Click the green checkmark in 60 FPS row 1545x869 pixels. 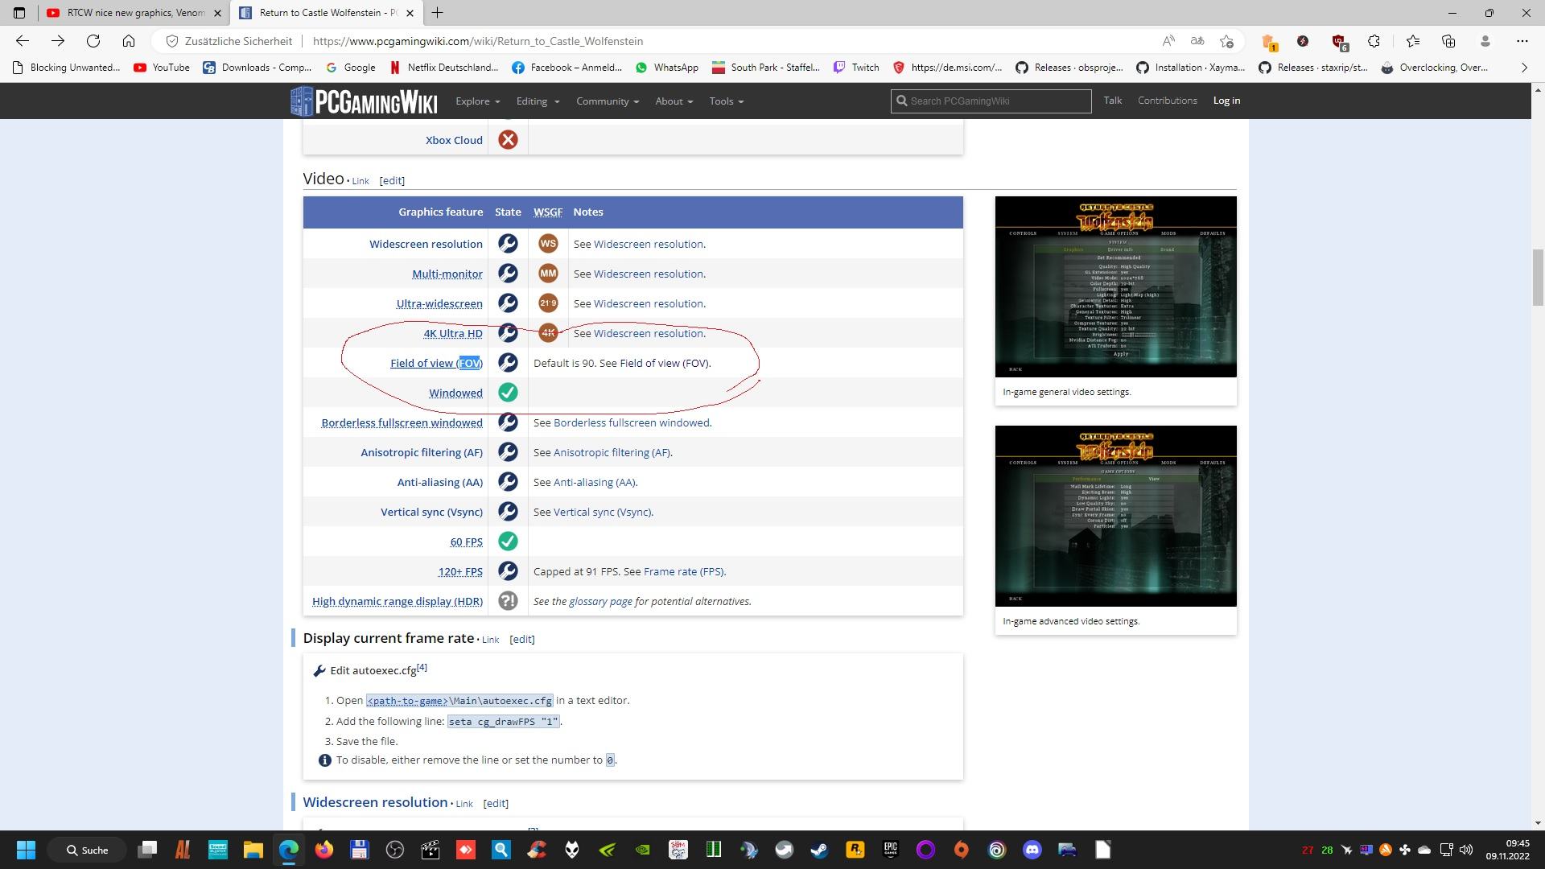tap(508, 542)
